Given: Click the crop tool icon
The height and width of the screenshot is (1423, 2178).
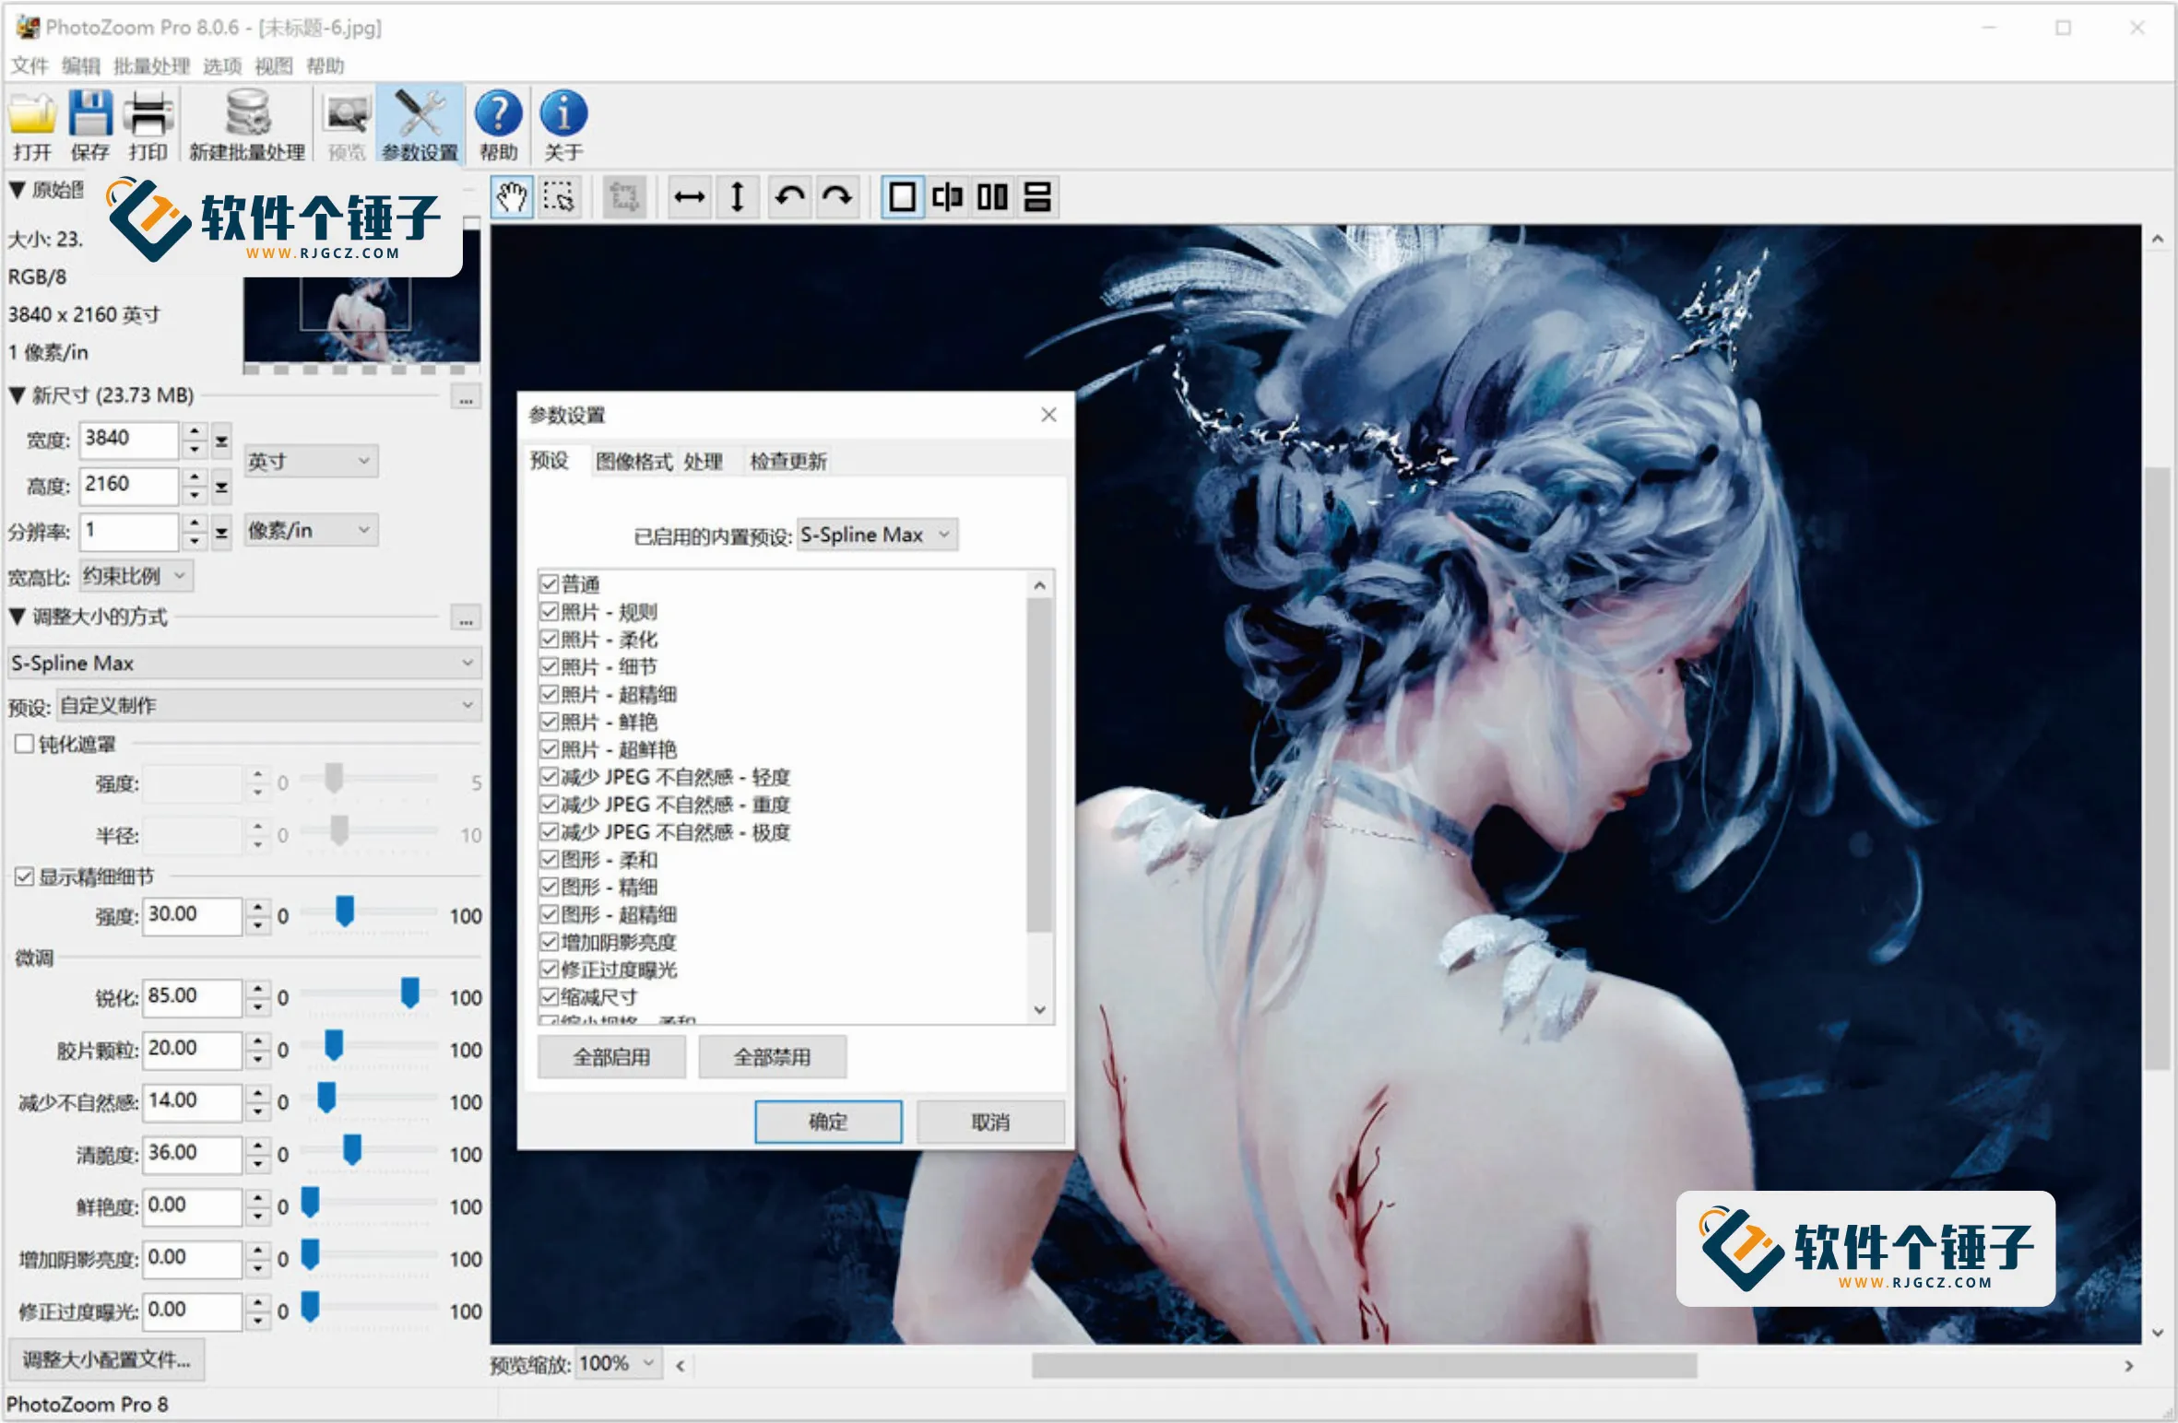Looking at the screenshot, I should (x=624, y=197).
